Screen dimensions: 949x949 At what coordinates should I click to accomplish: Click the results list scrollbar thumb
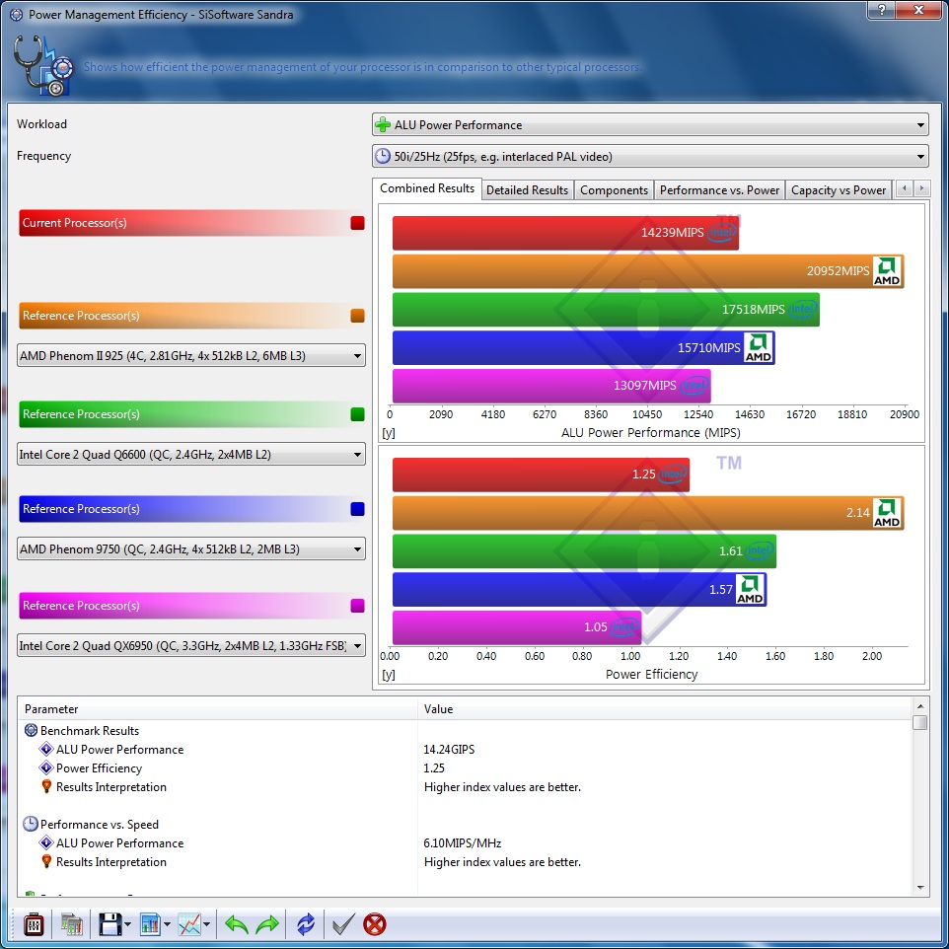pos(920,722)
